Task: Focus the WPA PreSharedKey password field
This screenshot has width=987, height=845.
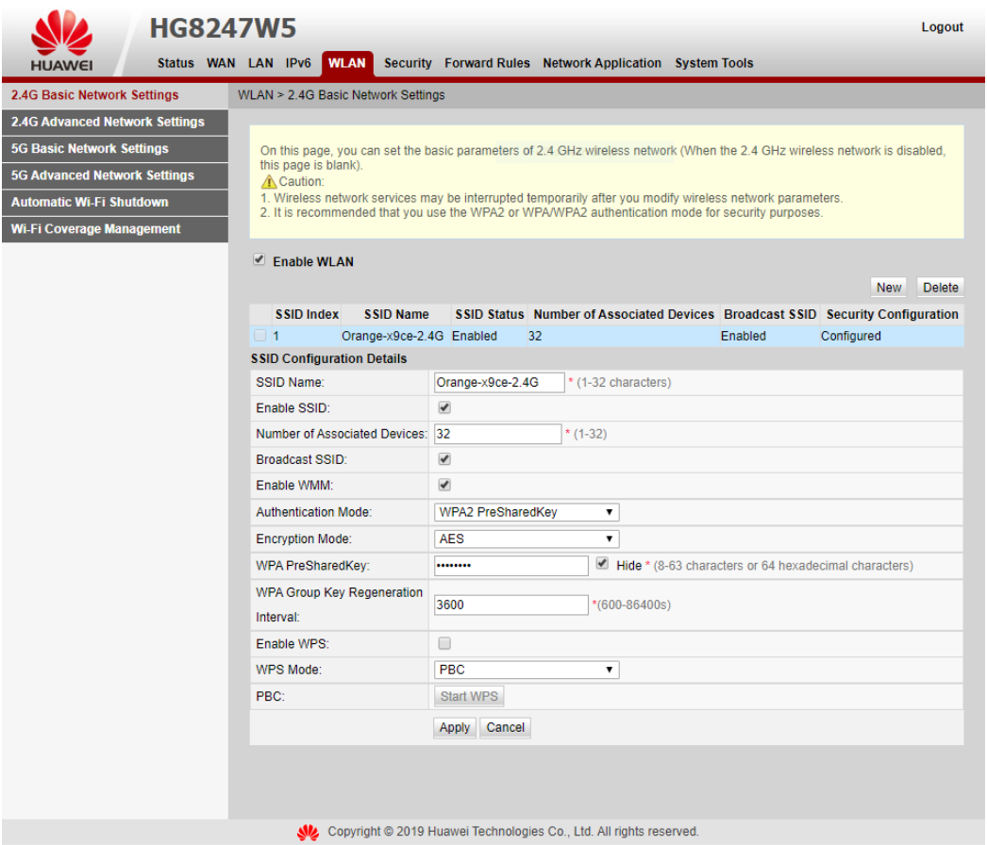Action: [x=511, y=566]
